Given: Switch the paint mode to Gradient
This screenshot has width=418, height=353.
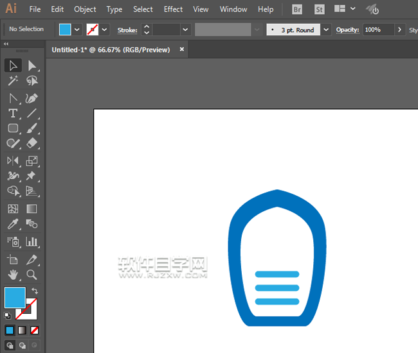Looking at the screenshot, I should click(22, 330).
